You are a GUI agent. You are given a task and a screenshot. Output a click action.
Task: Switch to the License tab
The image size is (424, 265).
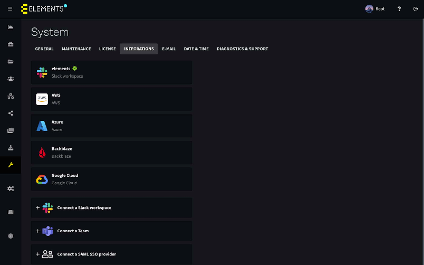pos(108,49)
